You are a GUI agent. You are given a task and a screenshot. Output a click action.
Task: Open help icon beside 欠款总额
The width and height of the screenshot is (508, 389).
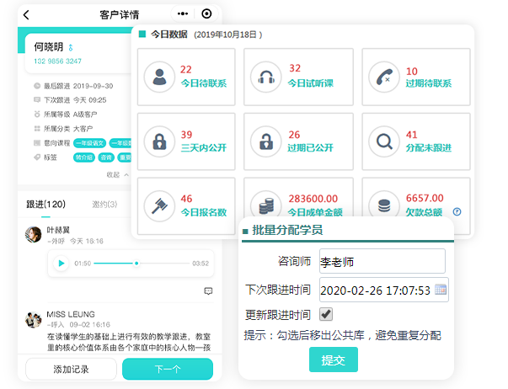(x=457, y=211)
